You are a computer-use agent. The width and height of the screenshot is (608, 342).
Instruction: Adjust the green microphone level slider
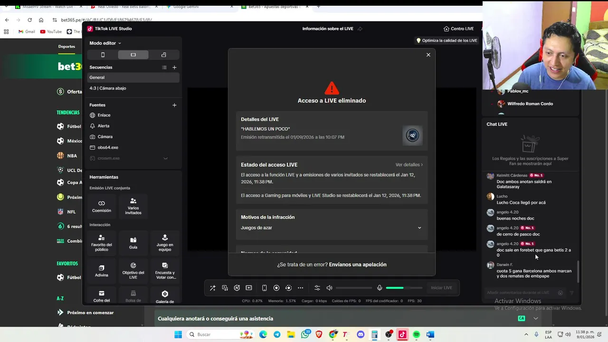pos(404,288)
